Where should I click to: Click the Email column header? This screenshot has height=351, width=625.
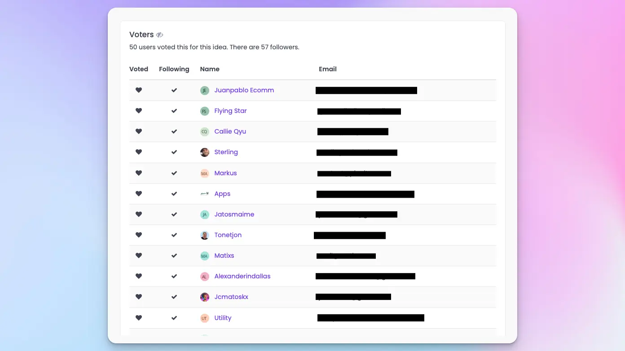click(x=327, y=69)
